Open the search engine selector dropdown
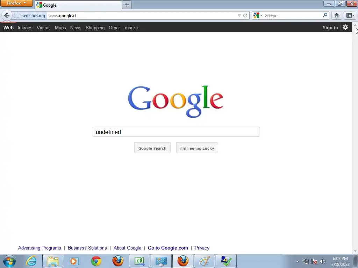 [258, 15]
